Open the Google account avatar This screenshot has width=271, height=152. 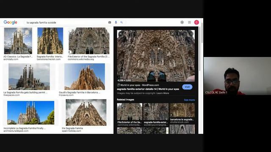click(196, 22)
